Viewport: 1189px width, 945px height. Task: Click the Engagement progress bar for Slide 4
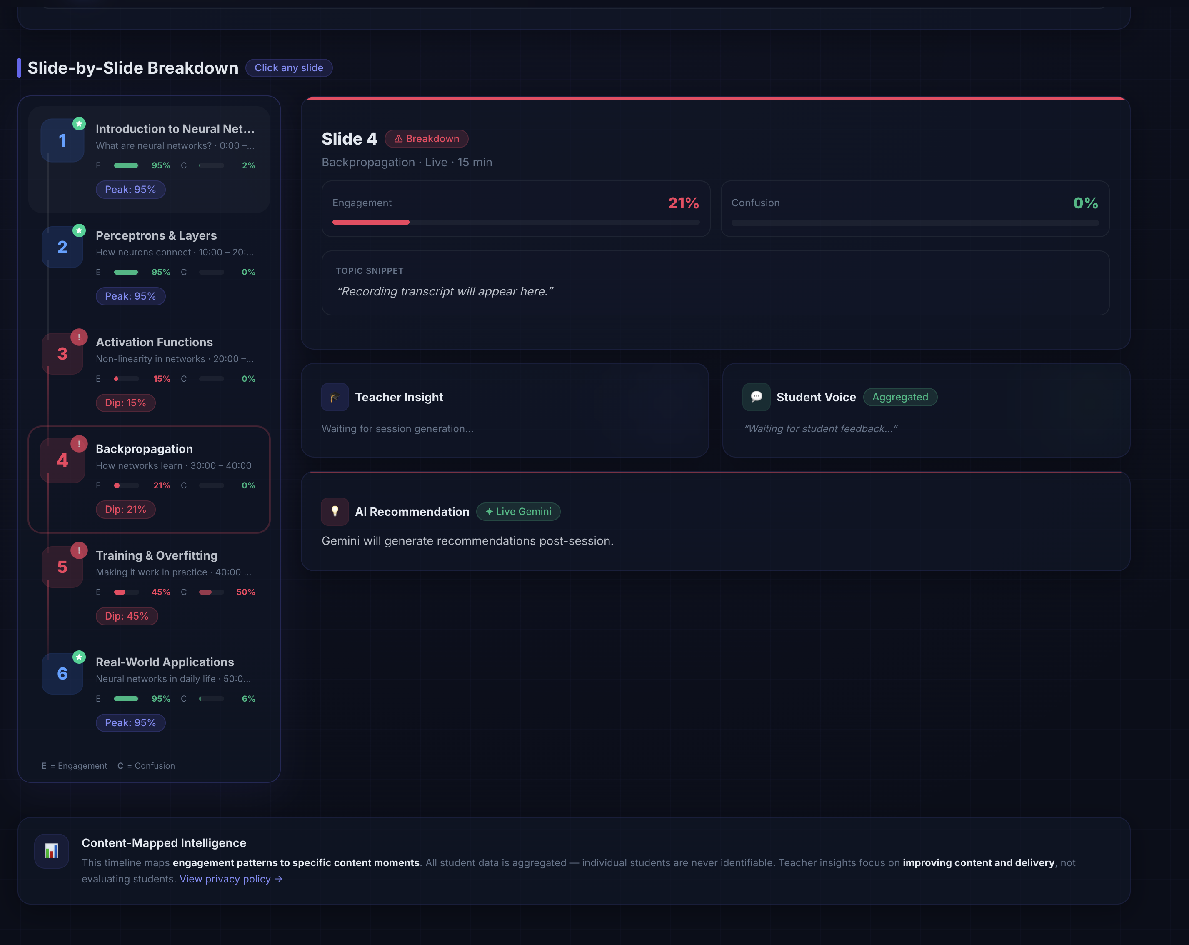tap(516, 222)
